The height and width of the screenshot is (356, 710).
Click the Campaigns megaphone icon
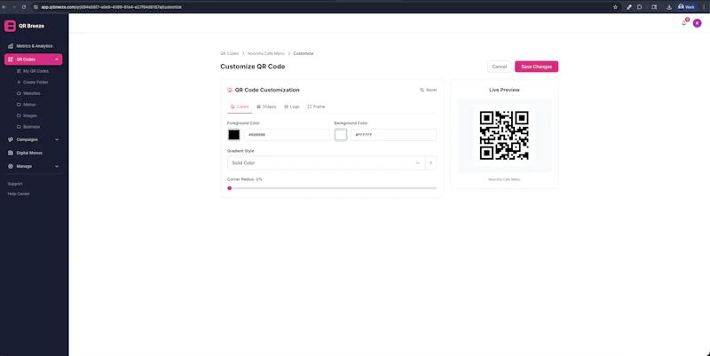[11, 139]
